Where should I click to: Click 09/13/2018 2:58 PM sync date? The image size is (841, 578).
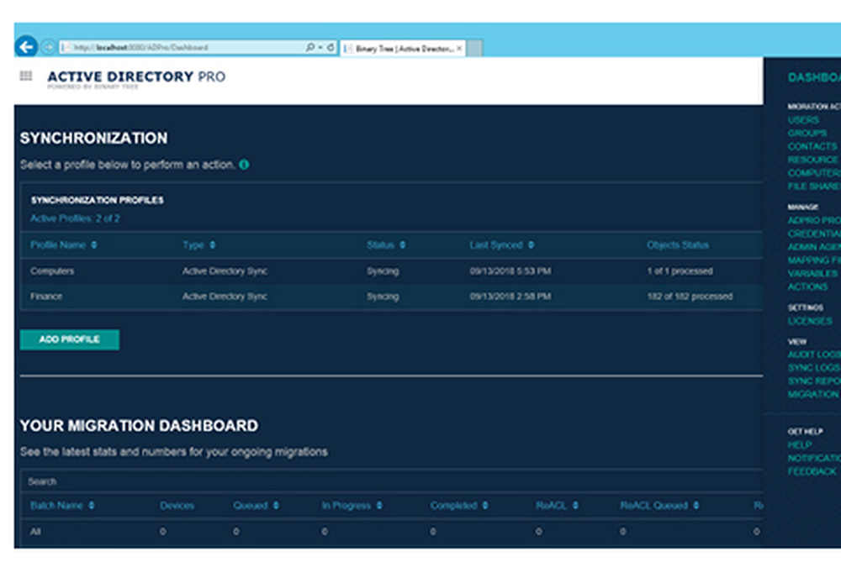point(510,297)
